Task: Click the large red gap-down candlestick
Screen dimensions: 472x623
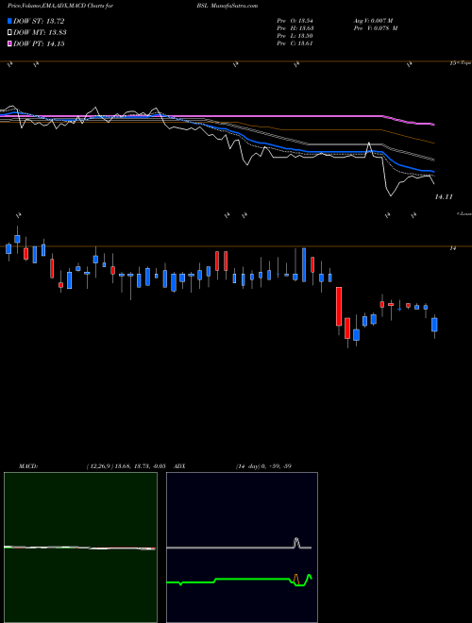Action: click(x=339, y=307)
